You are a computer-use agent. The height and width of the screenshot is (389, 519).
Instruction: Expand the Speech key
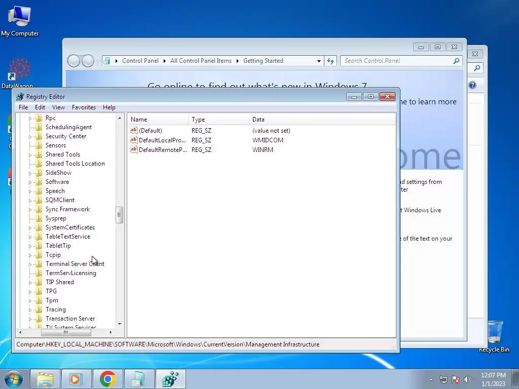point(30,191)
